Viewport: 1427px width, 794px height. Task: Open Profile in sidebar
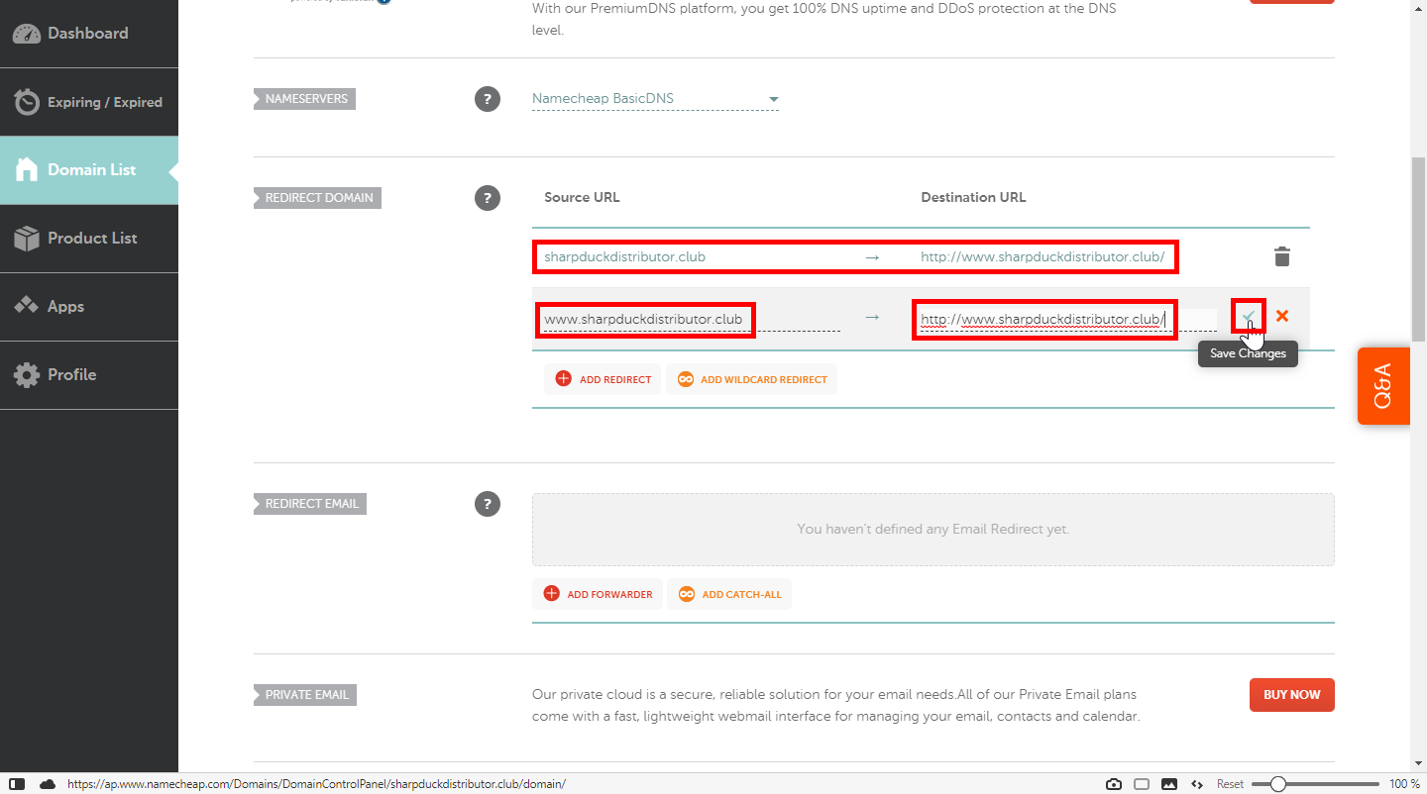coord(89,375)
